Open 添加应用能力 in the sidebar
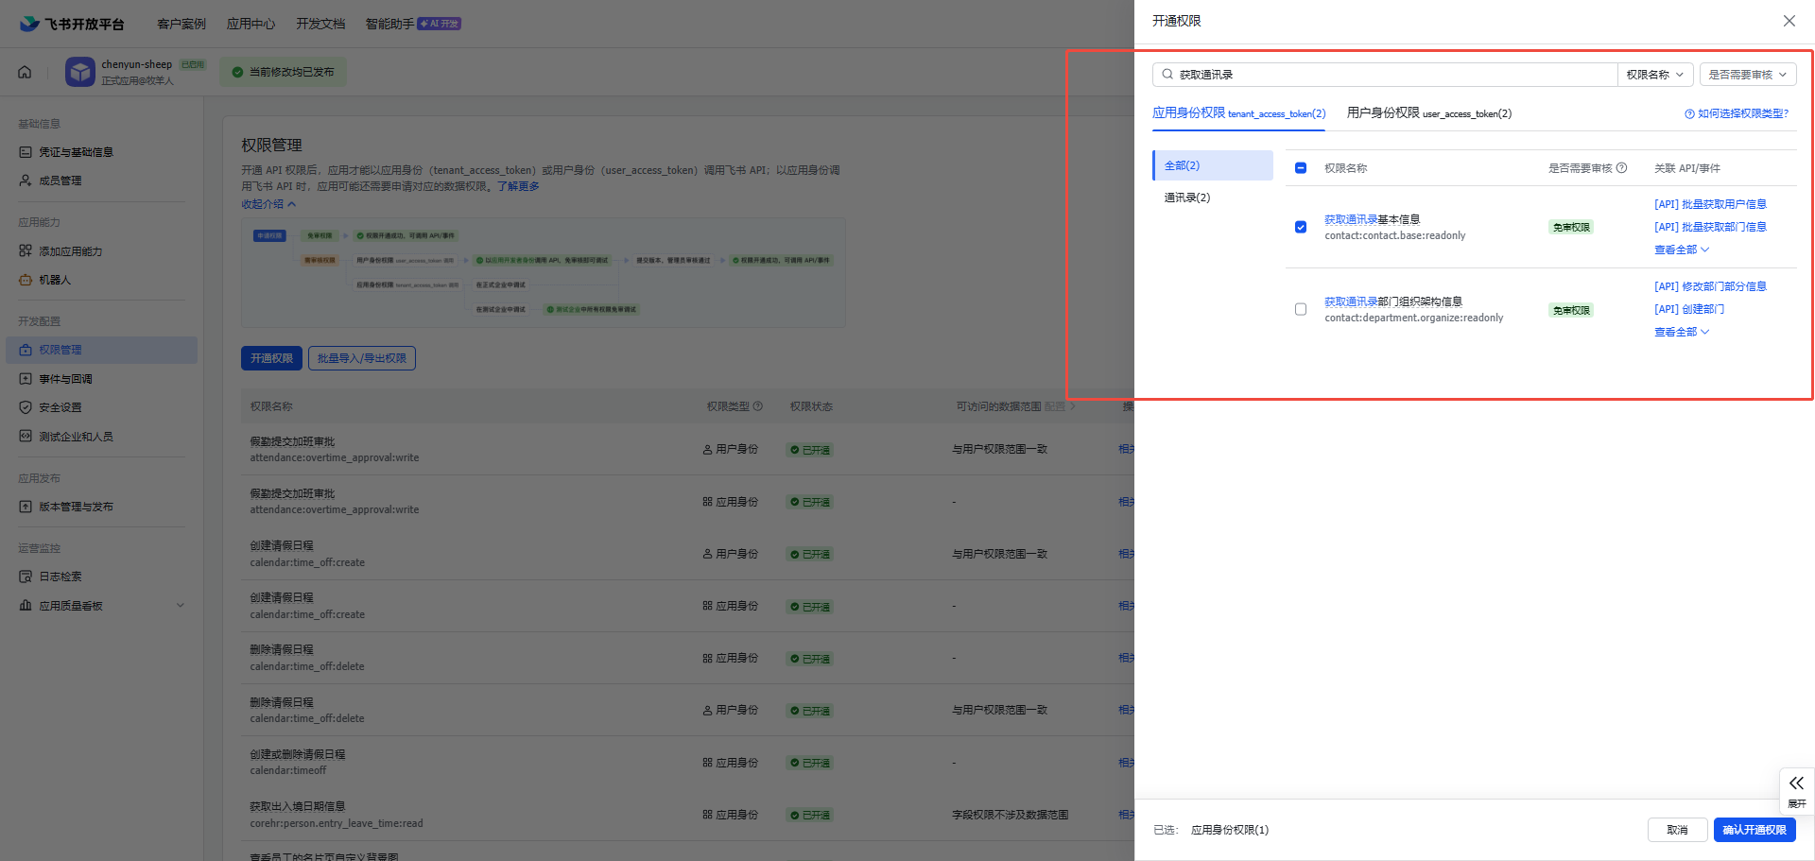1815x861 pixels. pos(71,251)
